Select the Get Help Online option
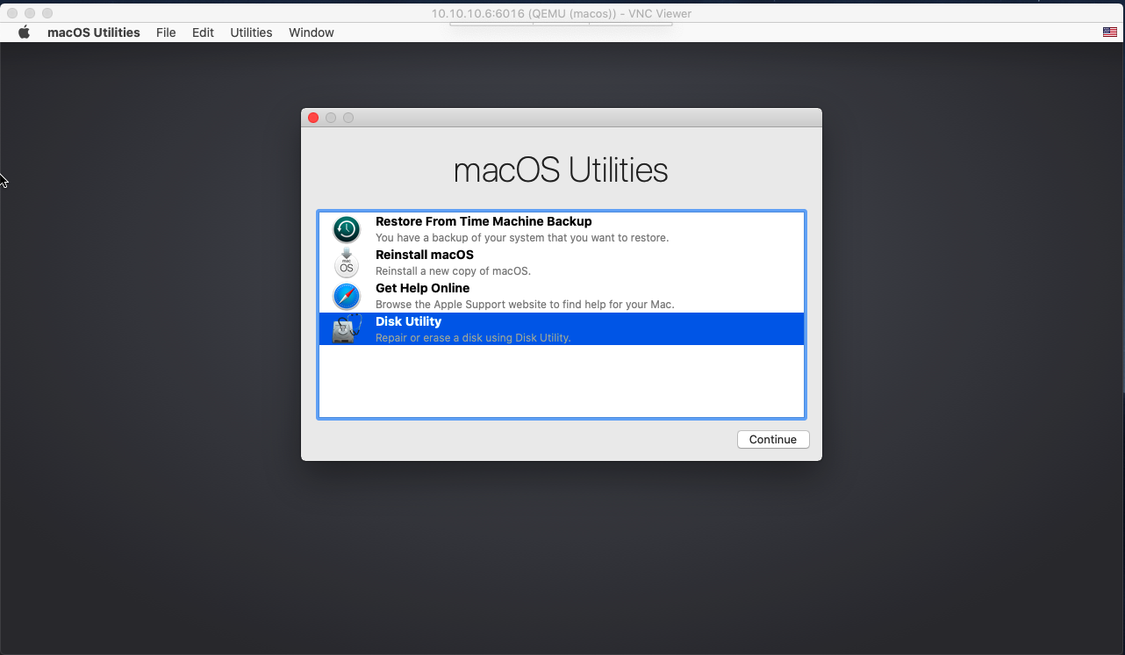This screenshot has width=1125, height=655. 422,288
